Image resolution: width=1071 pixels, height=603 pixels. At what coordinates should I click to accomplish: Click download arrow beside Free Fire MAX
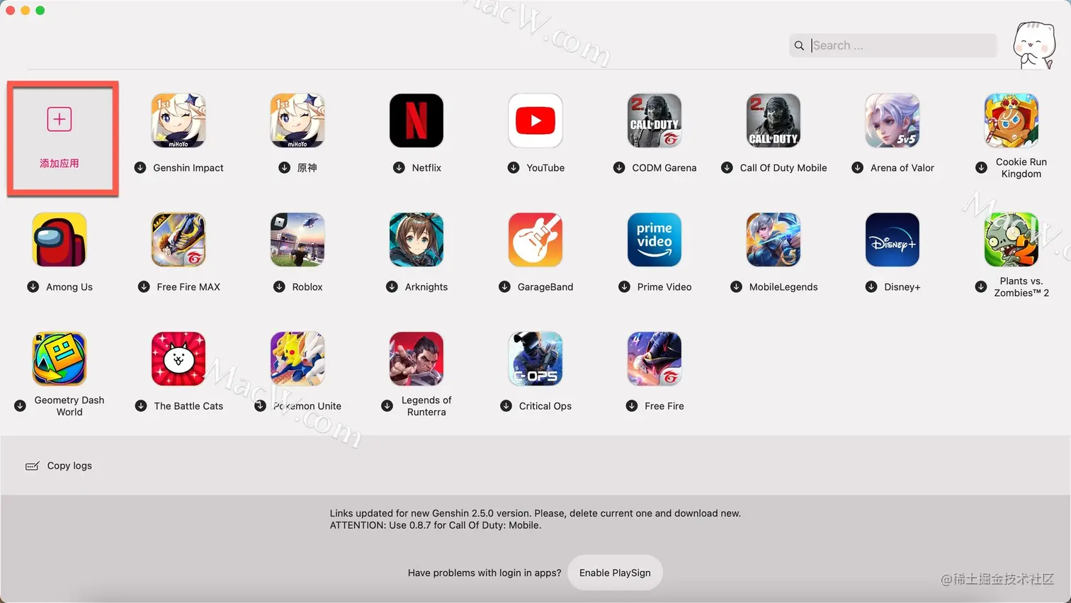point(144,287)
